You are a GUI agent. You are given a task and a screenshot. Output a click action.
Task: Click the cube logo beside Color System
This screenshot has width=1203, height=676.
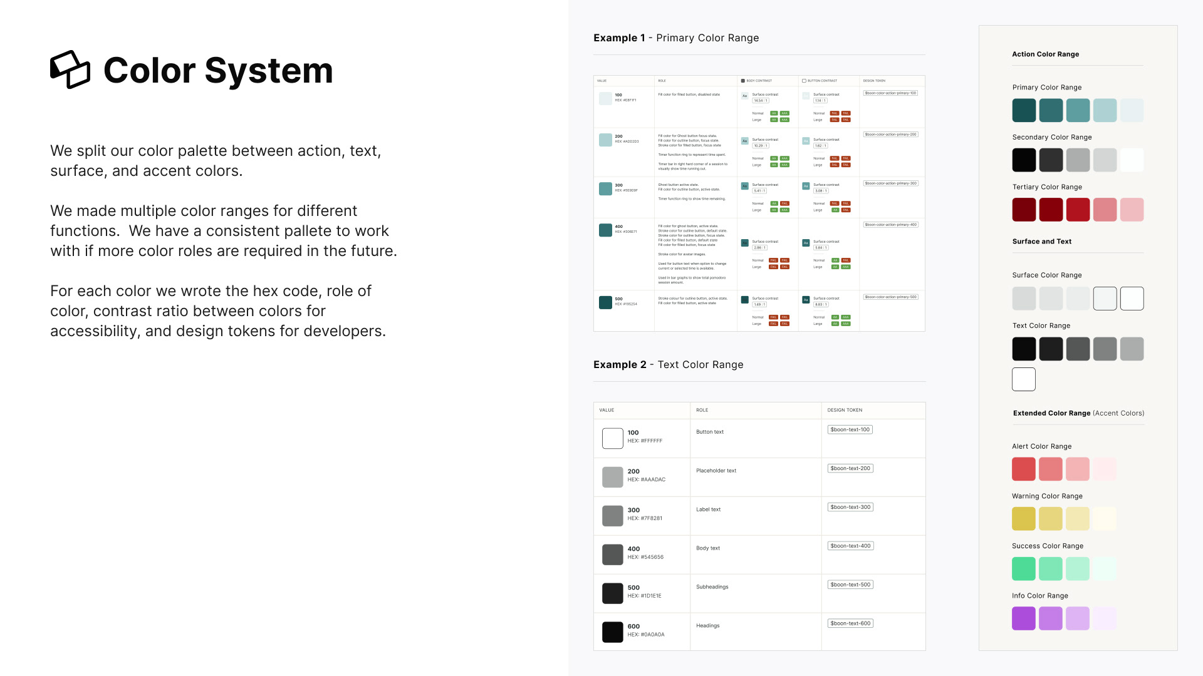click(70, 69)
